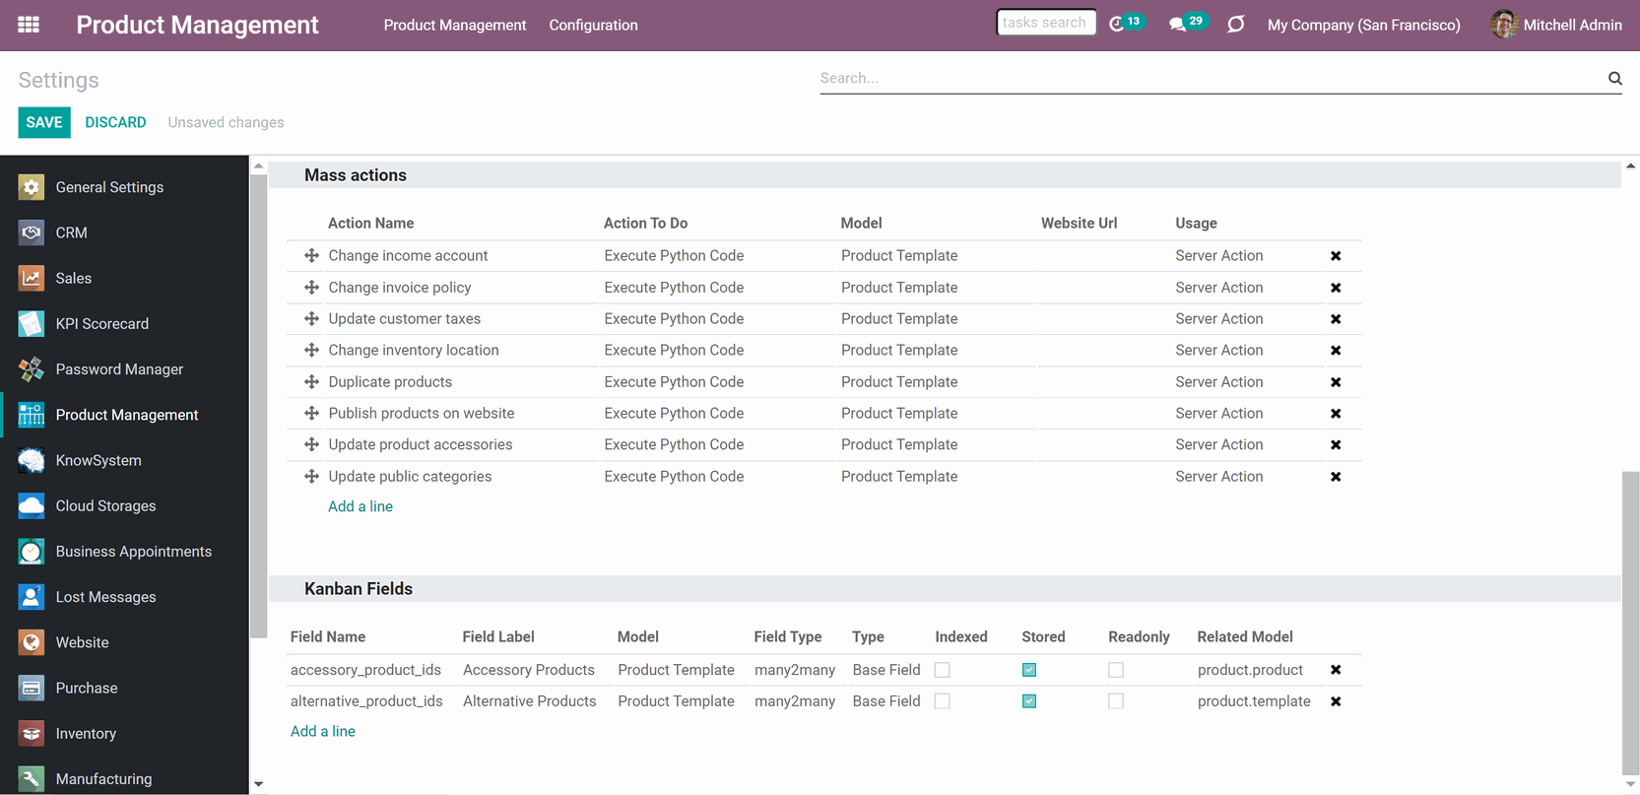Select KPI Scorecard icon
This screenshot has width=1640, height=795.
(x=32, y=323)
